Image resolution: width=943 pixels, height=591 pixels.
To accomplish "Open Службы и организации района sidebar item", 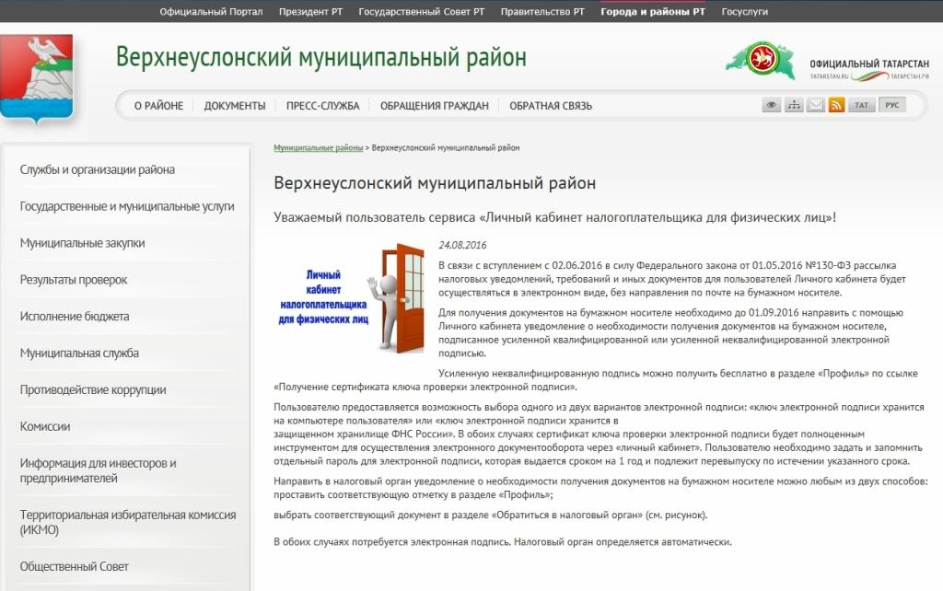I will (97, 169).
